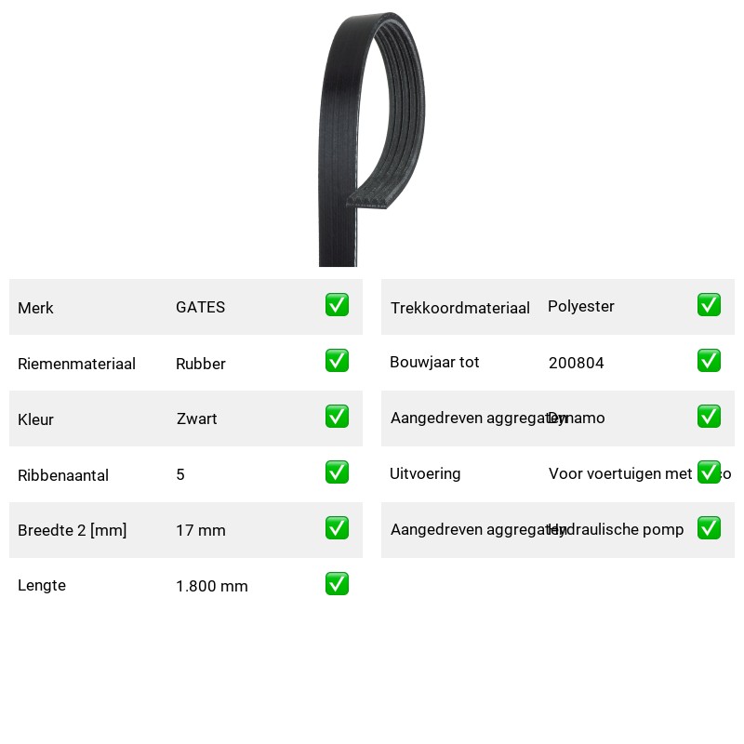Click the Breedte 2 [mm] label
Image resolution: width=744 pixels, height=744 pixels.
tap(73, 530)
